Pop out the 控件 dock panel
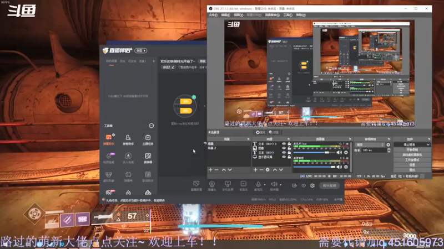The height and width of the screenshot is (249, 444). coord(429,139)
